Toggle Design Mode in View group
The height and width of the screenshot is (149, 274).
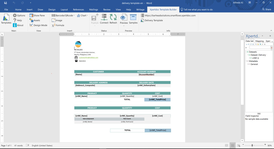(38, 25)
